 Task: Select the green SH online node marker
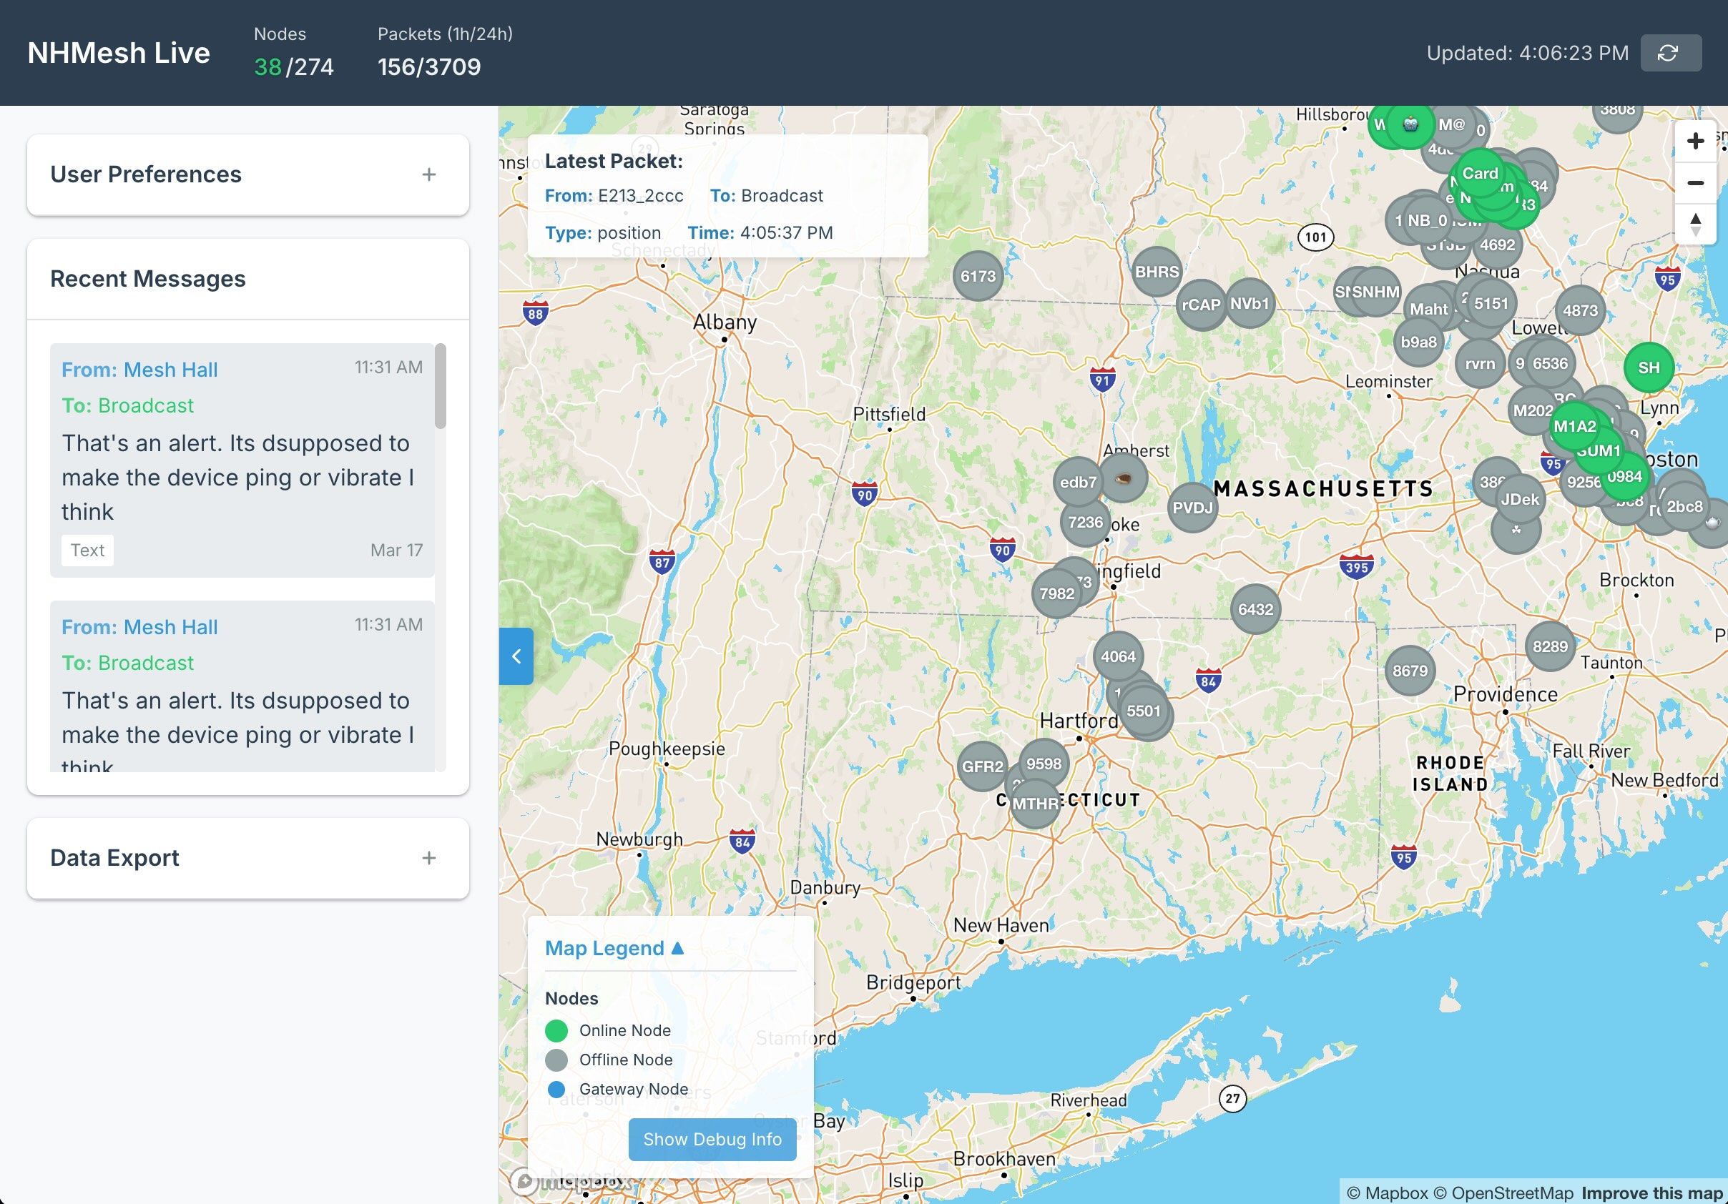click(x=1648, y=368)
